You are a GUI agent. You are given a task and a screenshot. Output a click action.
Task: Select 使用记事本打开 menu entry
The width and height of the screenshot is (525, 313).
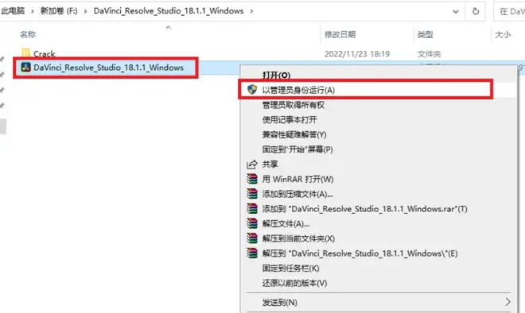290,120
